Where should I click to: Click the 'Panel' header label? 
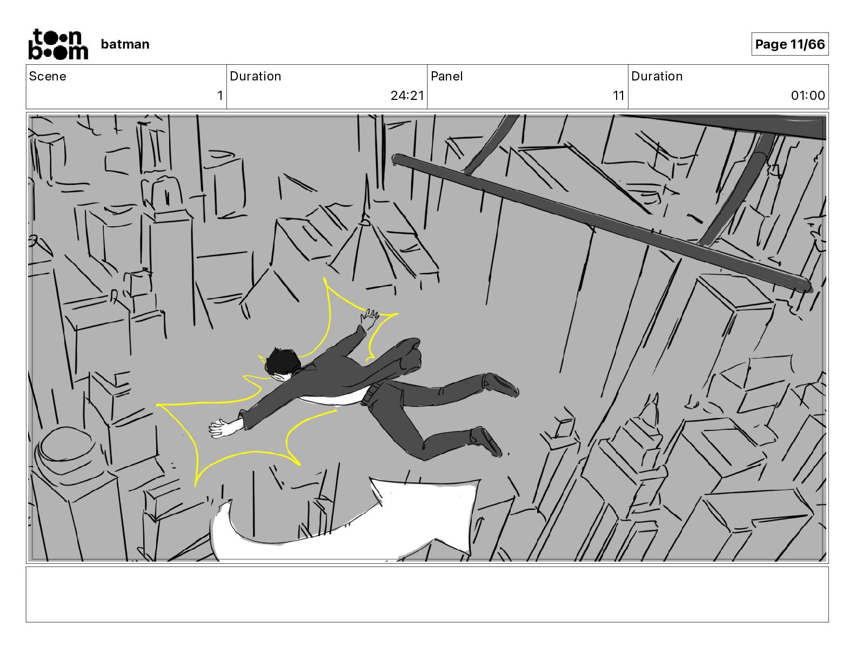coord(447,76)
